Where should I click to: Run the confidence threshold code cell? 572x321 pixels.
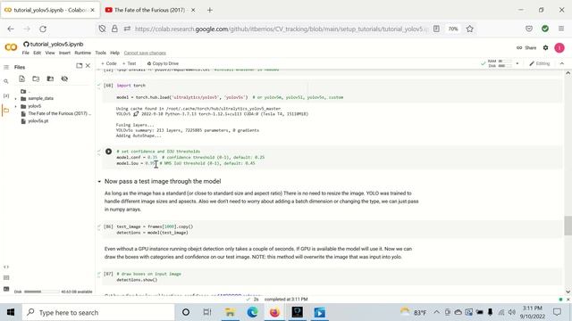pos(108,152)
